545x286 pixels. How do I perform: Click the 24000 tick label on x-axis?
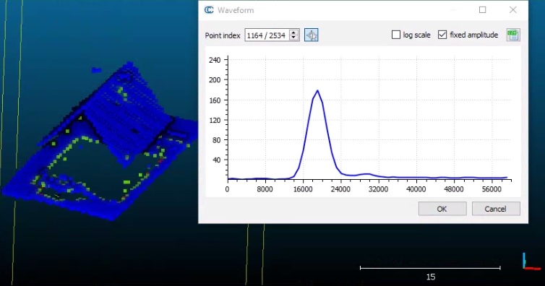340,189
